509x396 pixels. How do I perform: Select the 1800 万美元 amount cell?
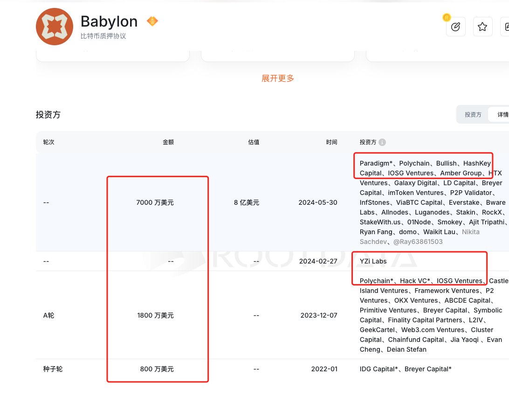click(155, 315)
